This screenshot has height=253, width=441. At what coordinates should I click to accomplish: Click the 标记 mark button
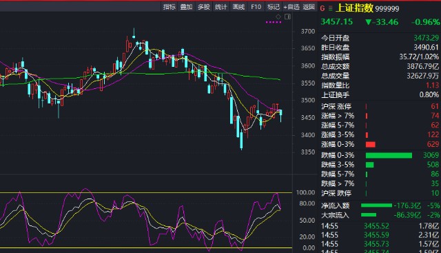click(x=274, y=7)
